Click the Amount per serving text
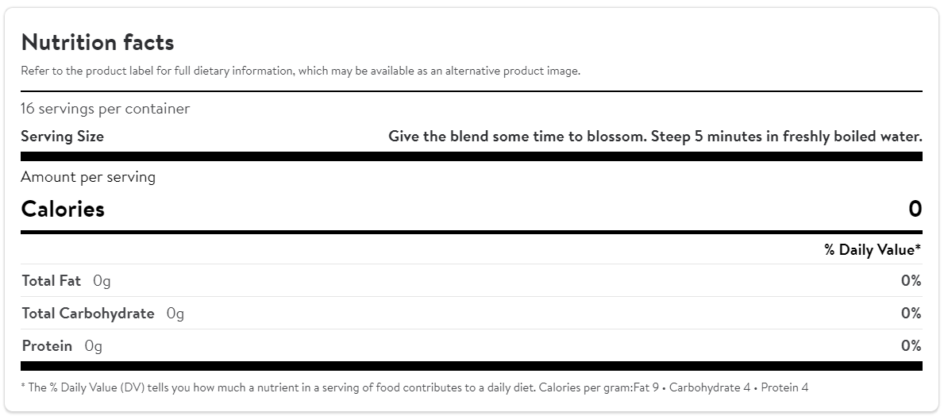Image resolution: width=944 pixels, height=416 pixels. coord(88,177)
